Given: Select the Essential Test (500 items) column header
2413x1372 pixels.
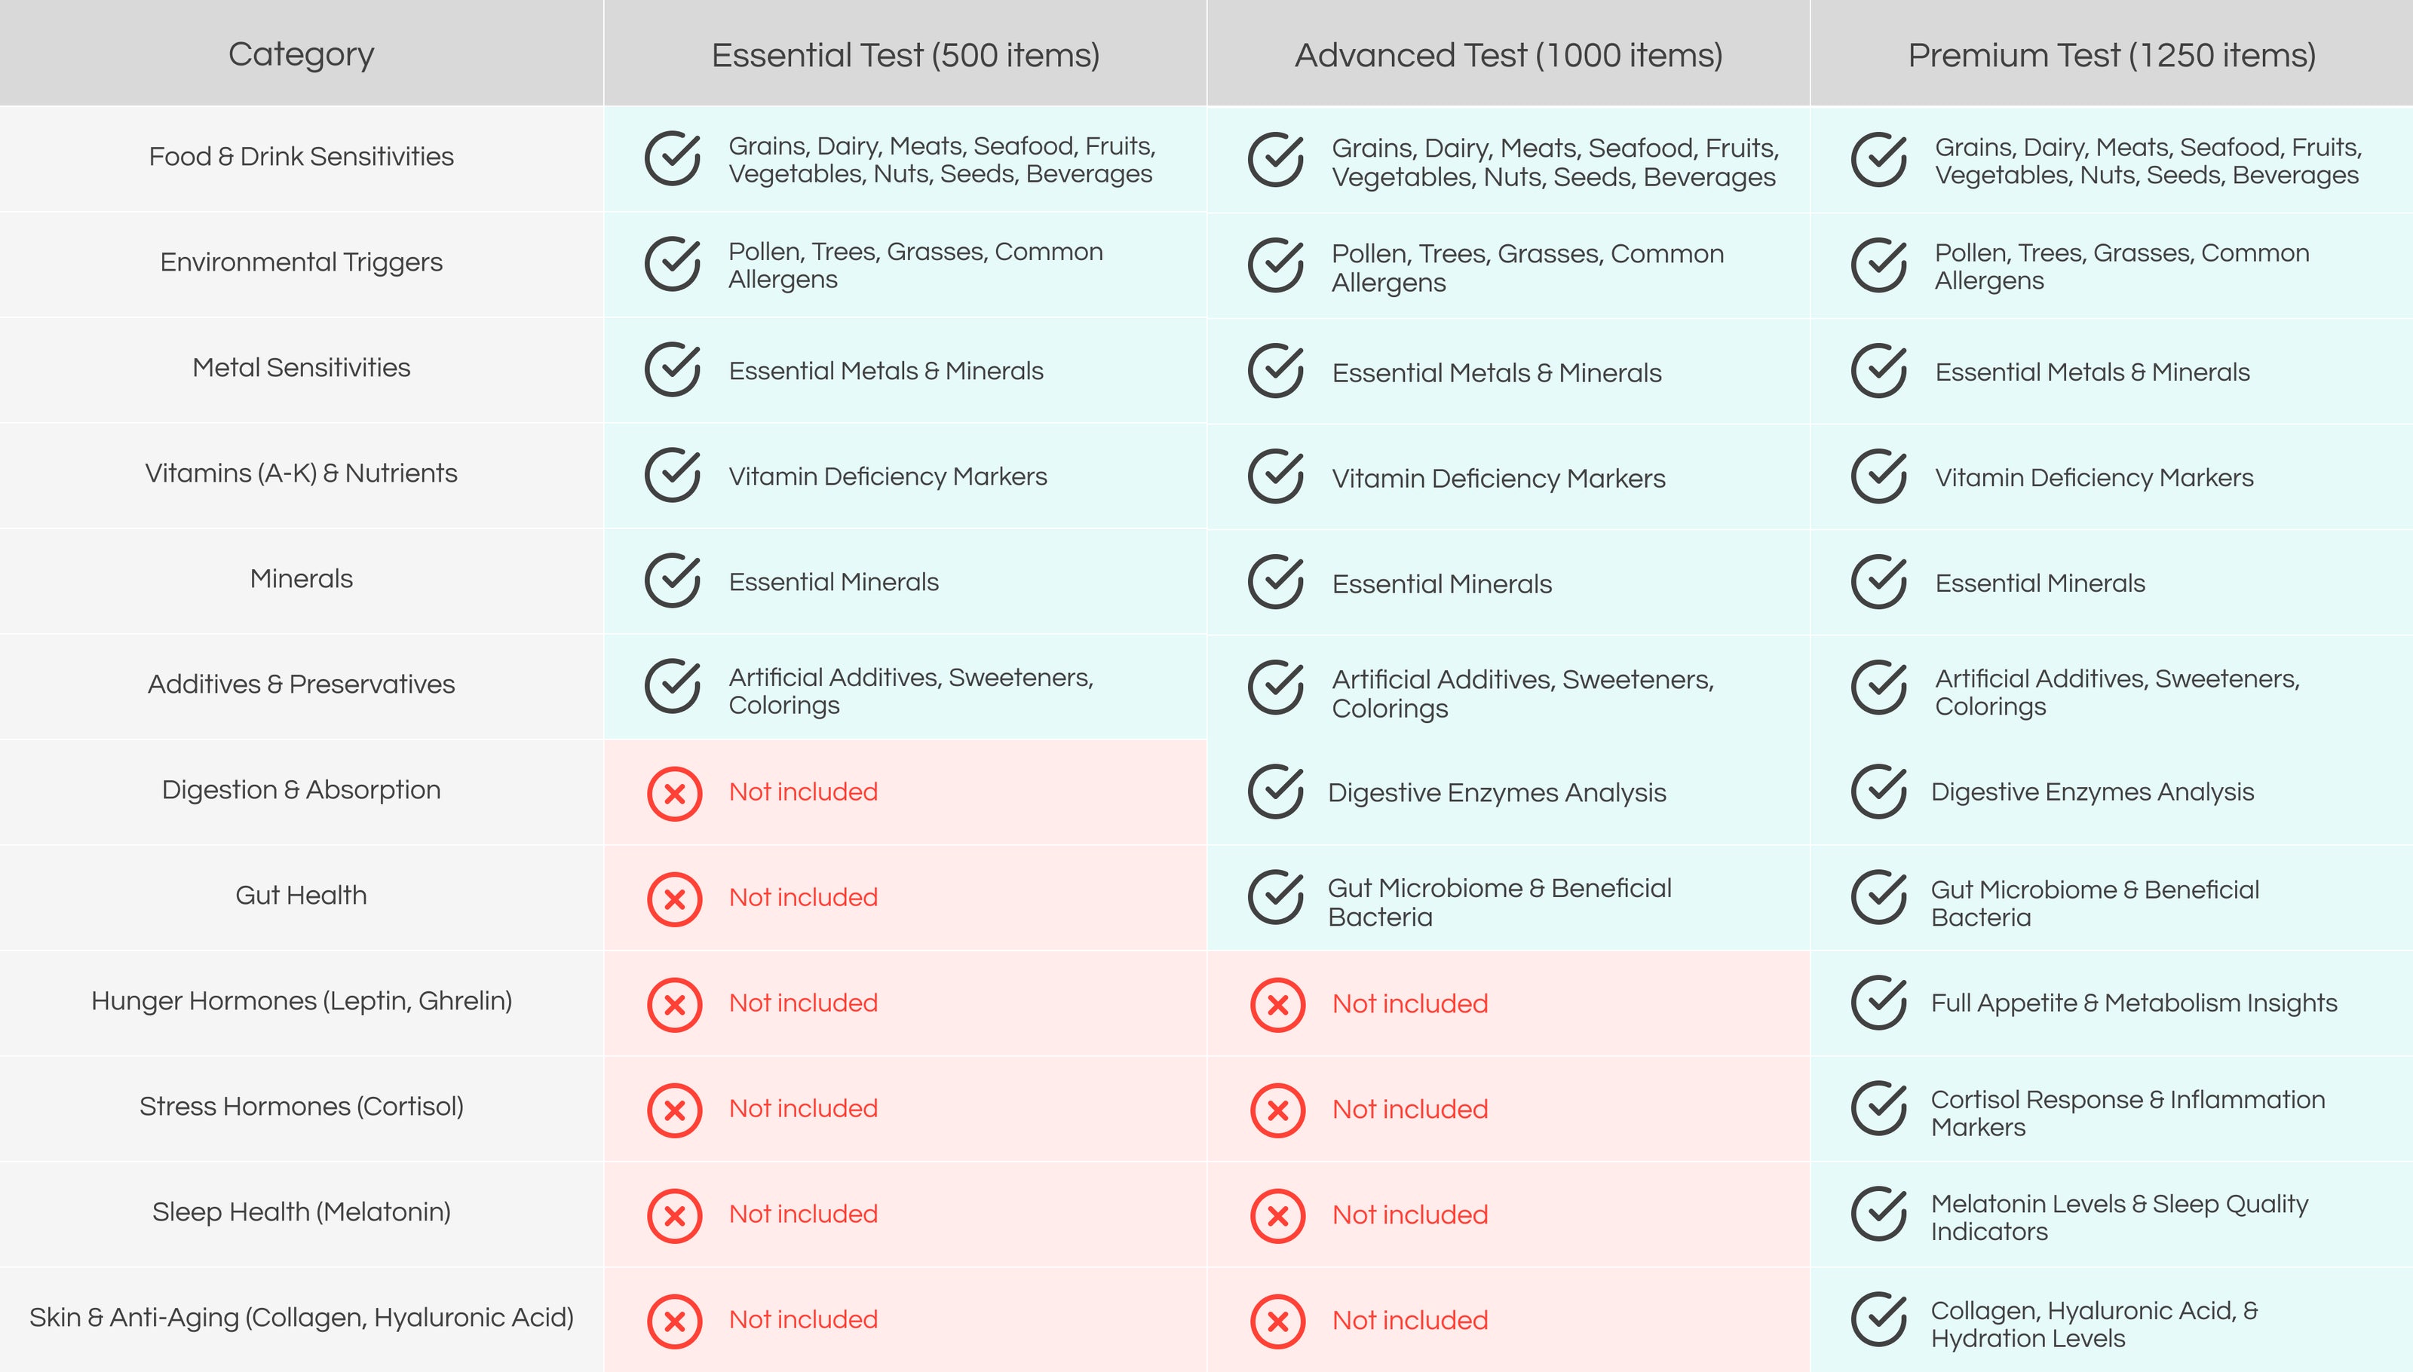Looking at the screenshot, I should 905,54.
